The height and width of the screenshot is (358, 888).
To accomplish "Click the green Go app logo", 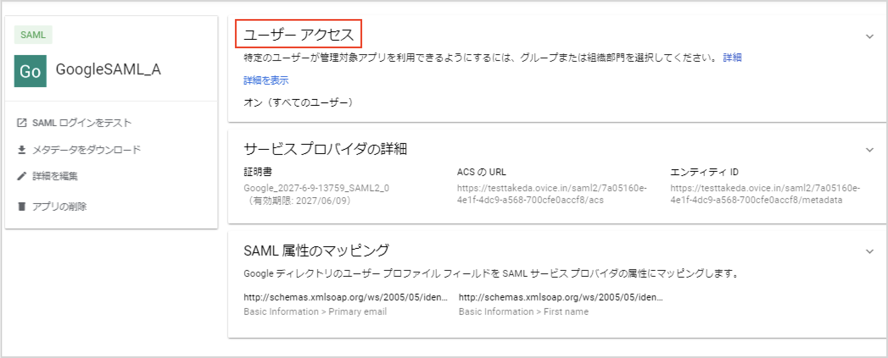I will pos(30,71).
